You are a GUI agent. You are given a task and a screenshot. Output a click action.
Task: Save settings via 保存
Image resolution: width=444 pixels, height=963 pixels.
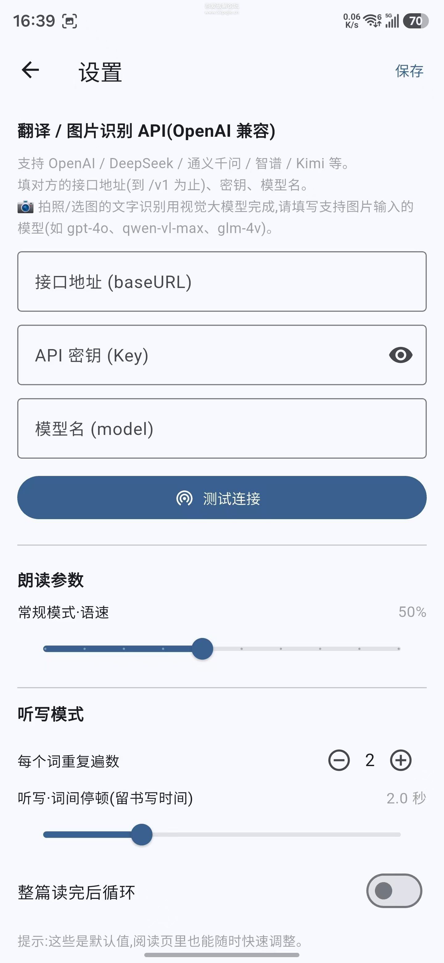coord(409,71)
